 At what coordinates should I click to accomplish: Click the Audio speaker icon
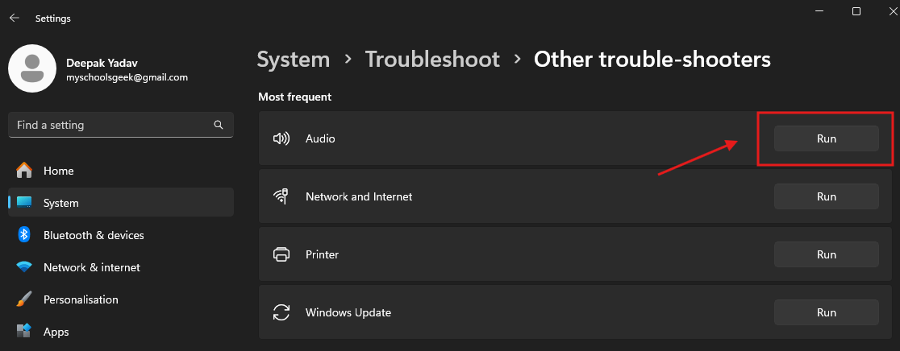click(281, 138)
